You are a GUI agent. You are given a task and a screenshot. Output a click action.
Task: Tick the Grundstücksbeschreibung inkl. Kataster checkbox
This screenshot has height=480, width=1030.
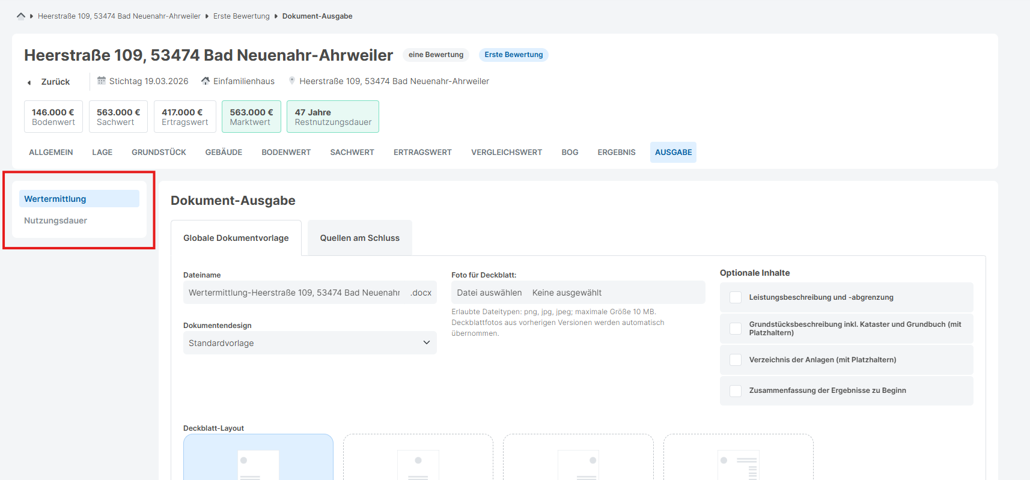click(736, 329)
